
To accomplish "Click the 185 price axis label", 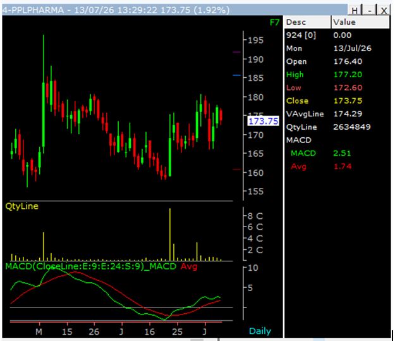I will click(x=255, y=78).
